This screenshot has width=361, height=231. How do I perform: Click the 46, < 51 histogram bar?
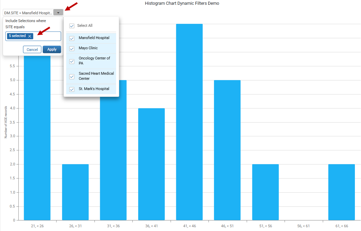tap(227, 150)
